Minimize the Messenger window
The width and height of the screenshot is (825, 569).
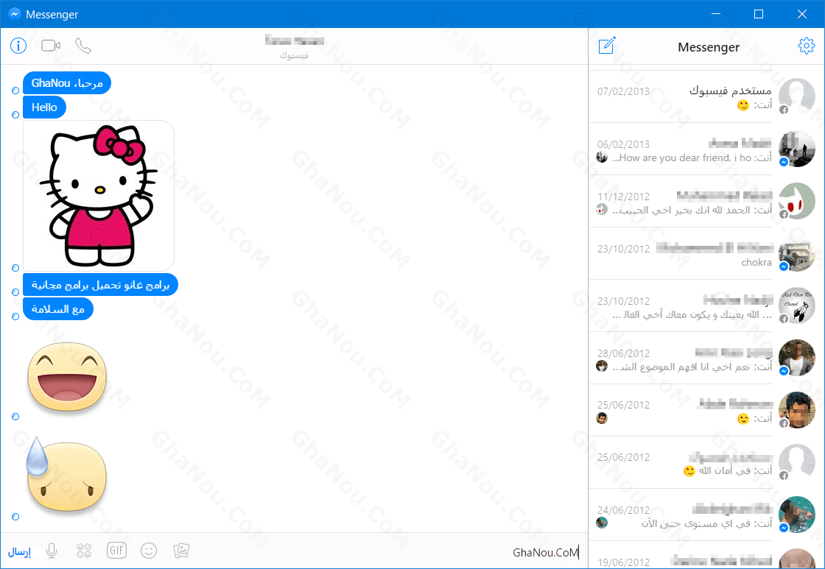715,14
